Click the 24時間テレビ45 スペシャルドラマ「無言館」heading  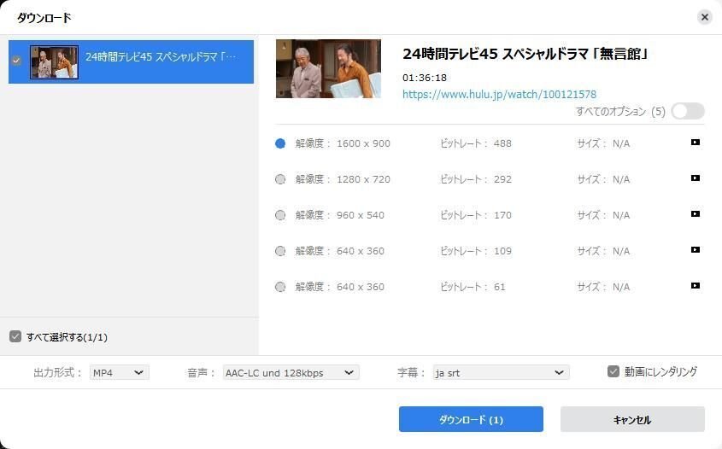coord(525,55)
